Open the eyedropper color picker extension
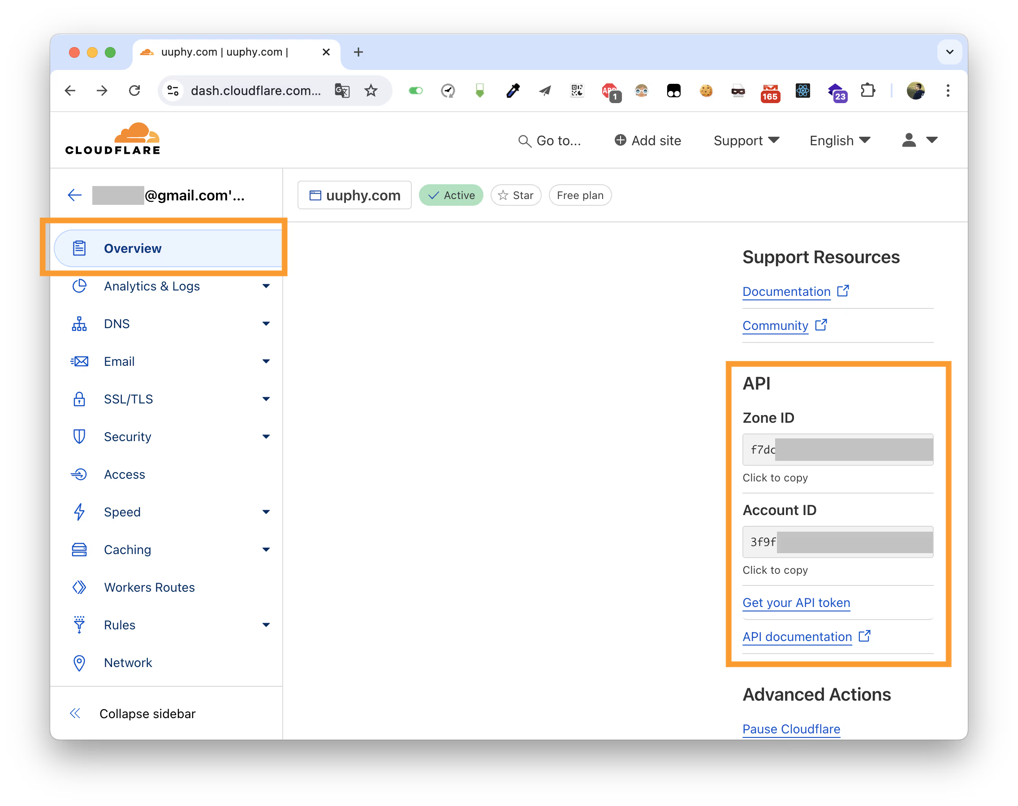The height and width of the screenshot is (806, 1018). (513, 91)
